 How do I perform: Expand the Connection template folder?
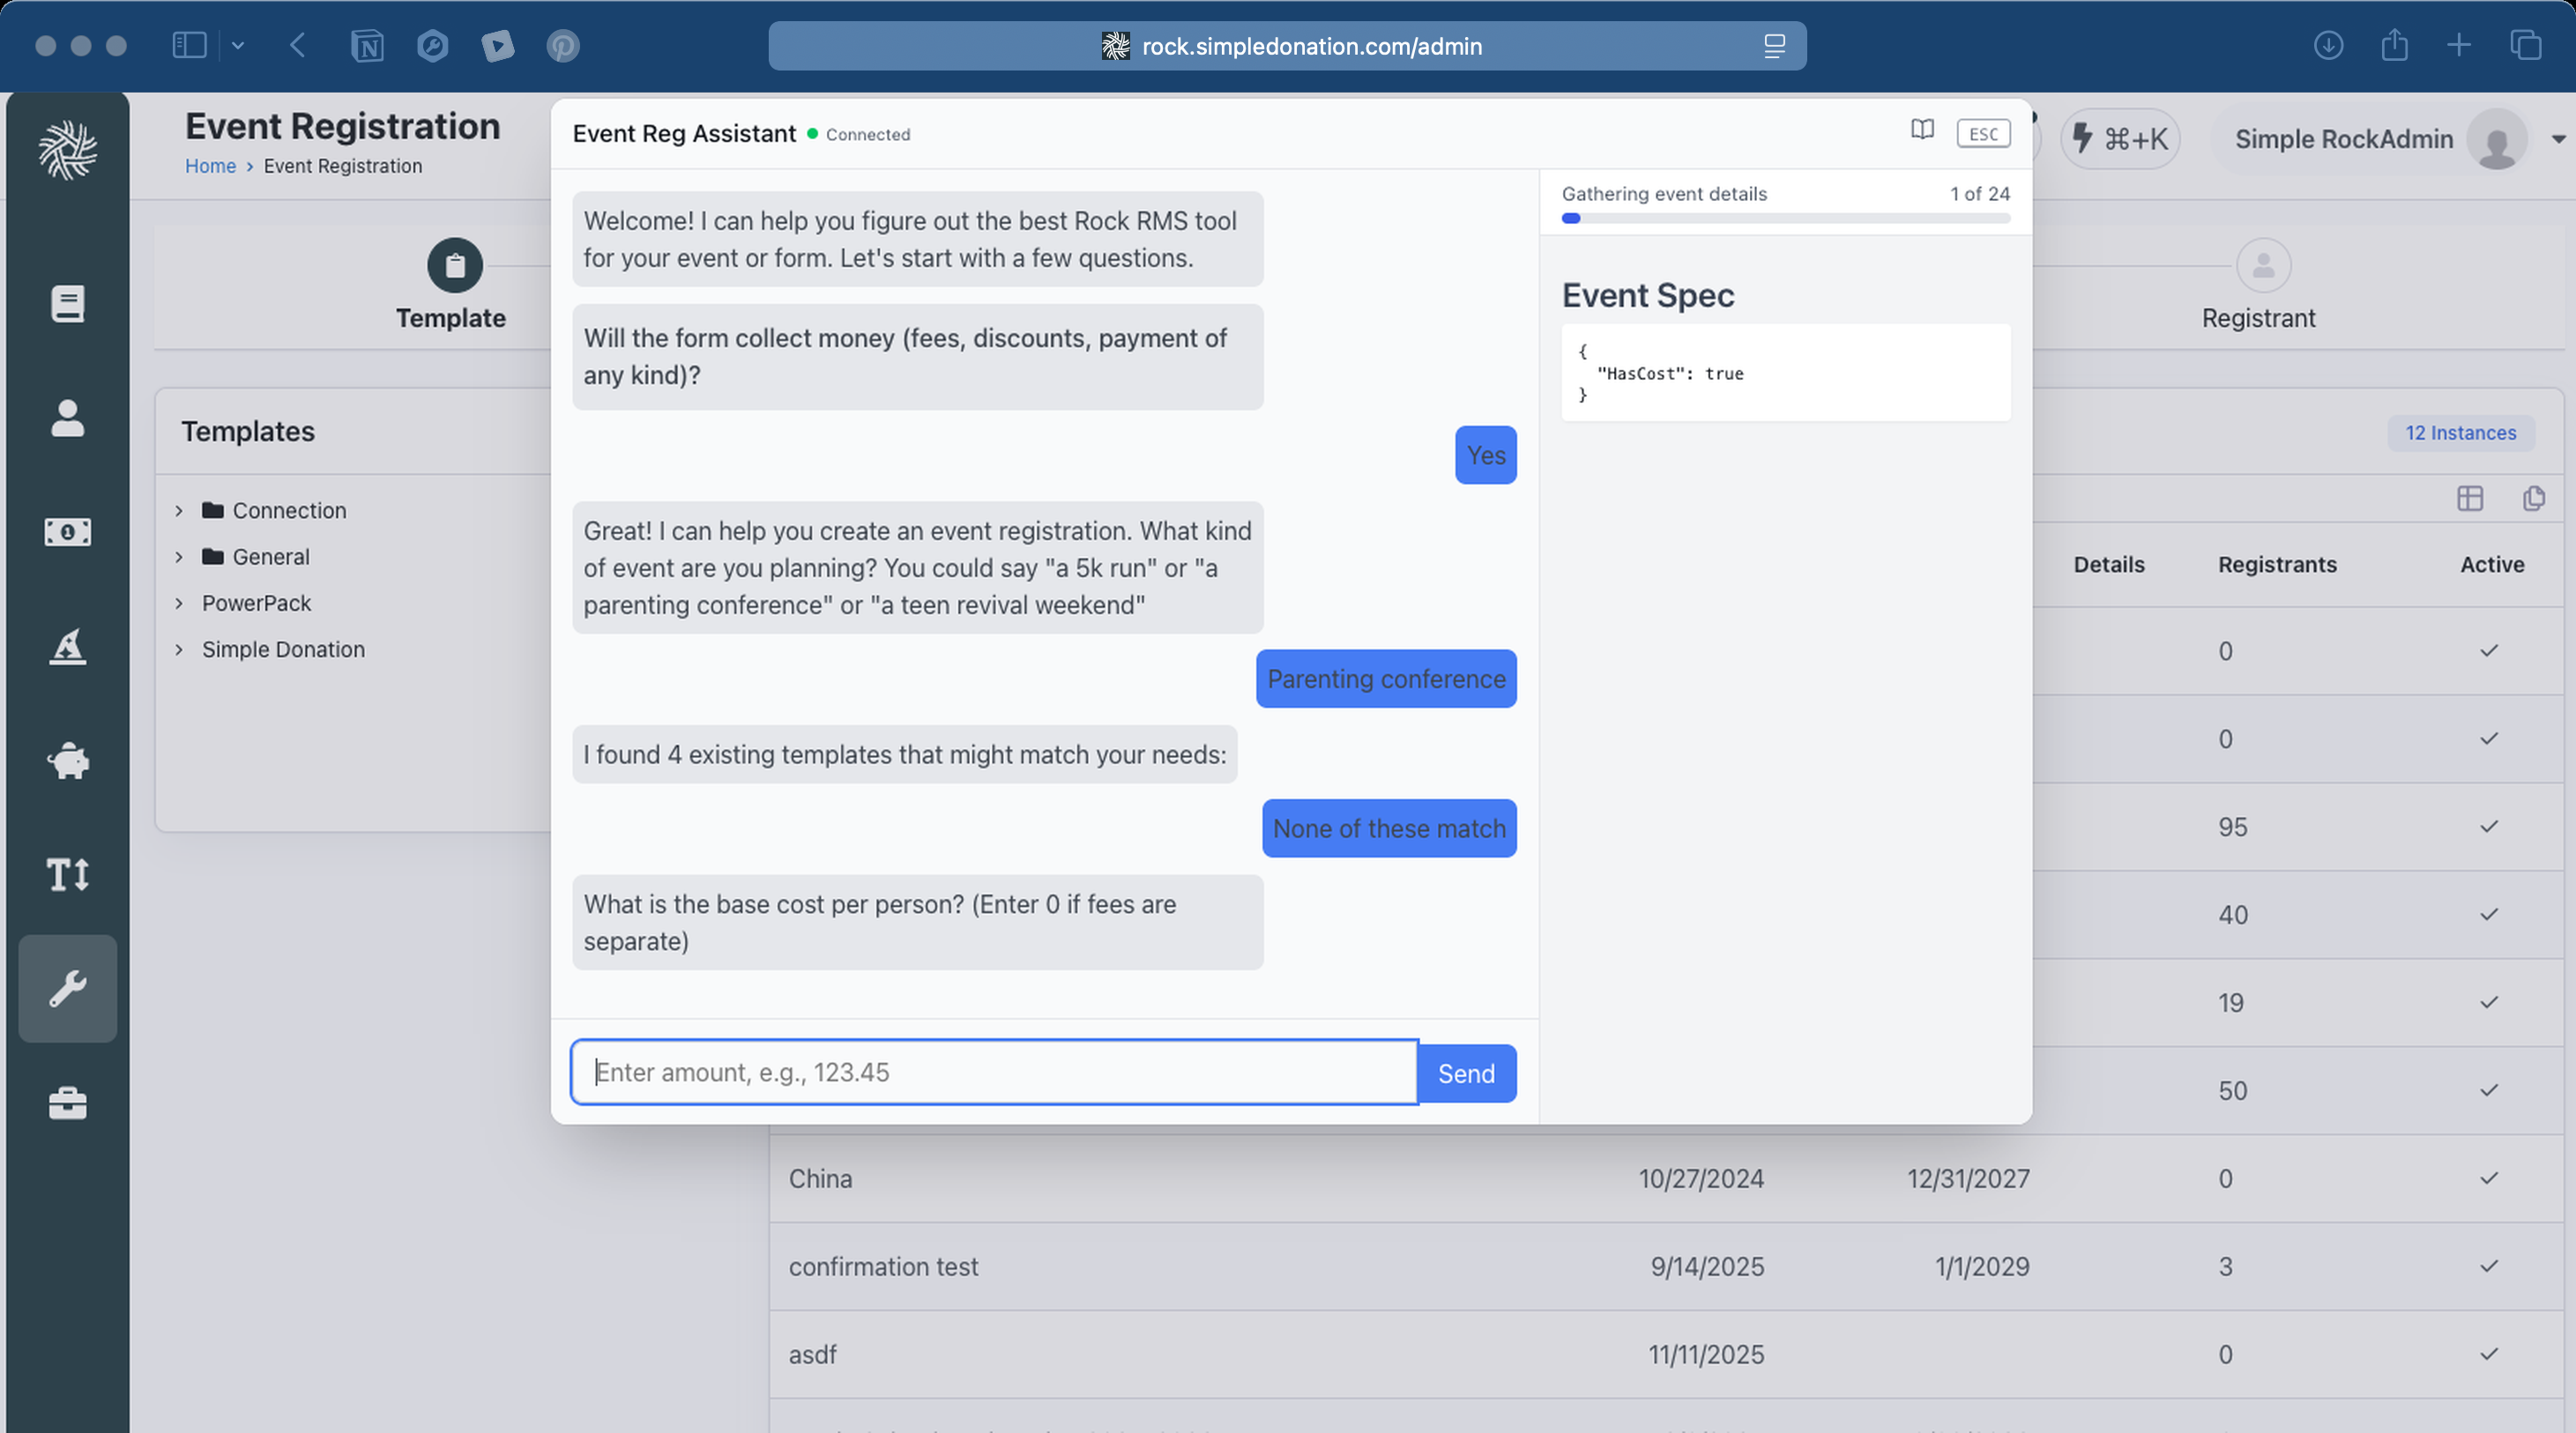click(x=179, y=511)
